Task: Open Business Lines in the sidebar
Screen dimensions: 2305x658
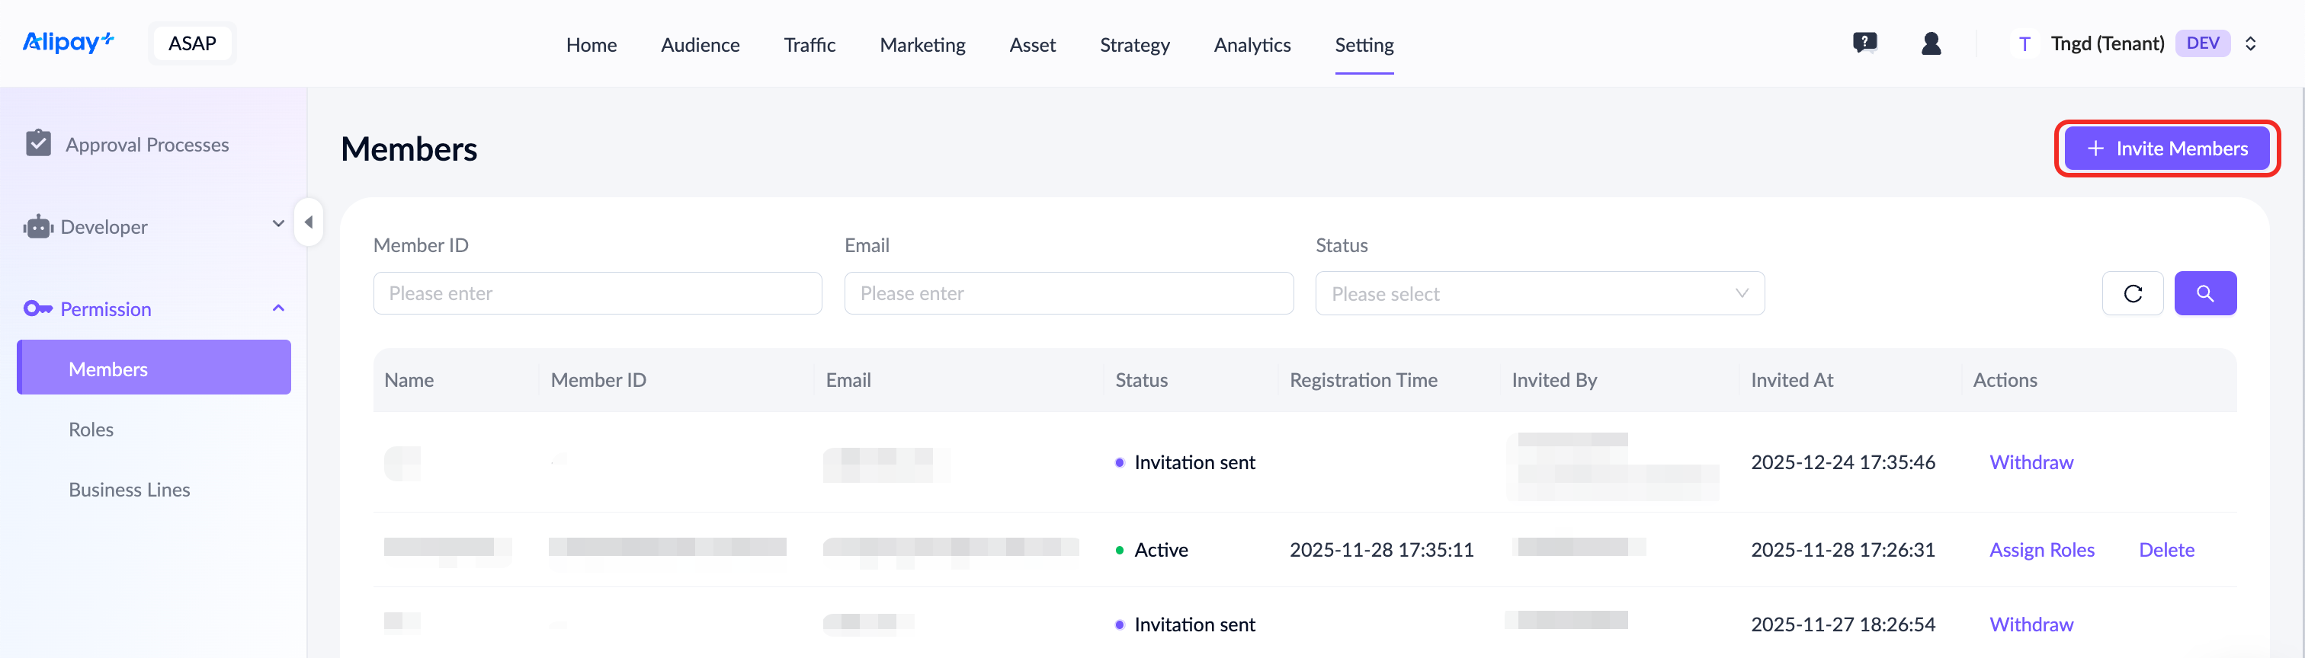Action: (x=130, y=490)
